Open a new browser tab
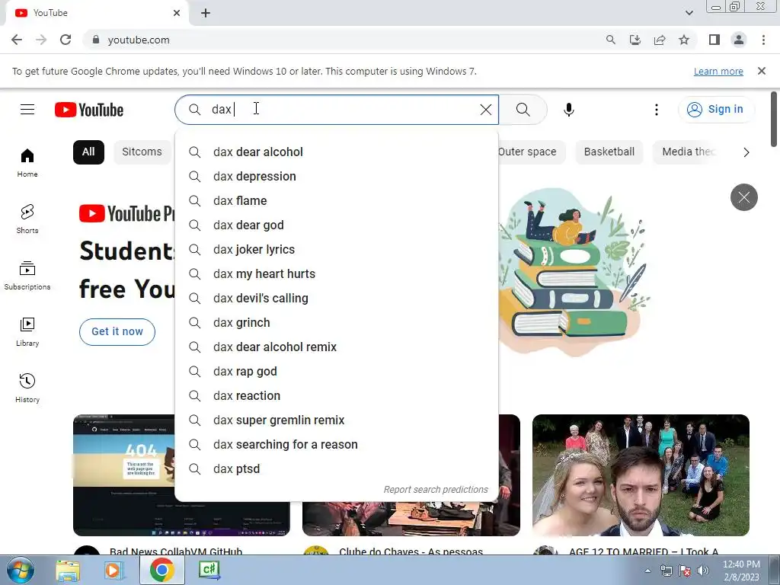This screenshot has height=585, width=780. [206, 13]
